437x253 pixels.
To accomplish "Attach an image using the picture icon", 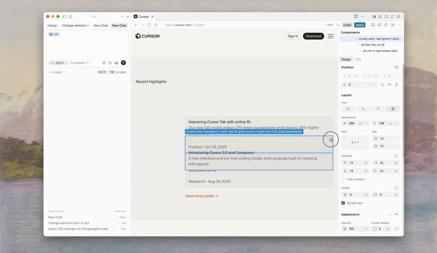I will click(116, 63).
